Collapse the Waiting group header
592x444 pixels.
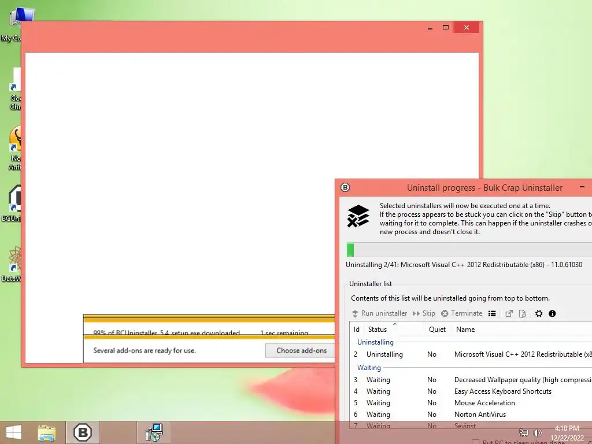369,367
